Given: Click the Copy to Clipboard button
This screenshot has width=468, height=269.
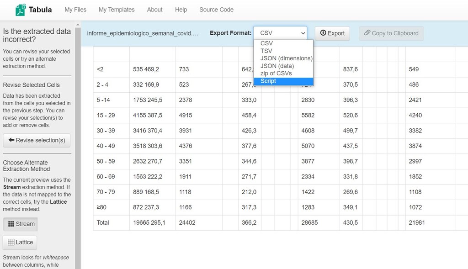Looking at the screenshot, I should pyautogui.click(x=391, y=33).
